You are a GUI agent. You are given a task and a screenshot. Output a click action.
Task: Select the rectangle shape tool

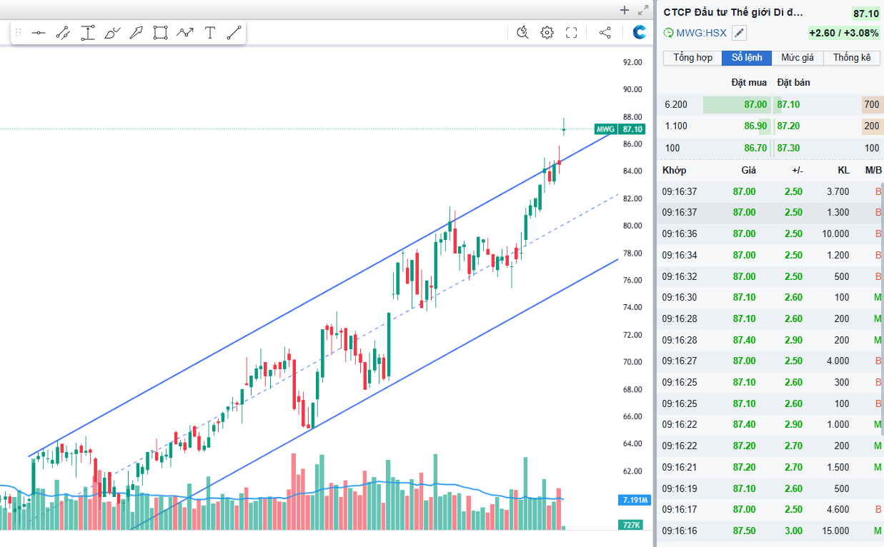tap(161, 32)
